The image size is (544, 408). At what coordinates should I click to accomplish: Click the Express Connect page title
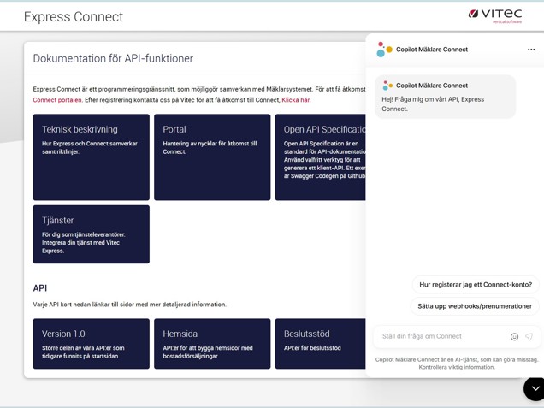tap(74, 16)
